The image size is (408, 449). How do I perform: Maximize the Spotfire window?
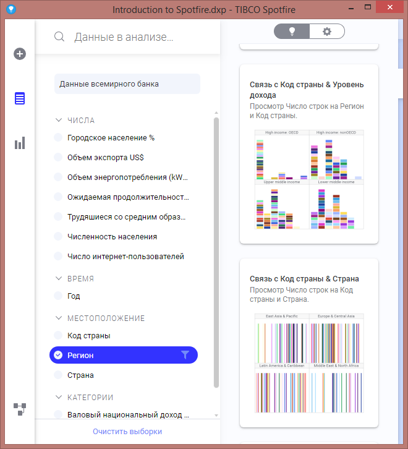pos(368,7)
